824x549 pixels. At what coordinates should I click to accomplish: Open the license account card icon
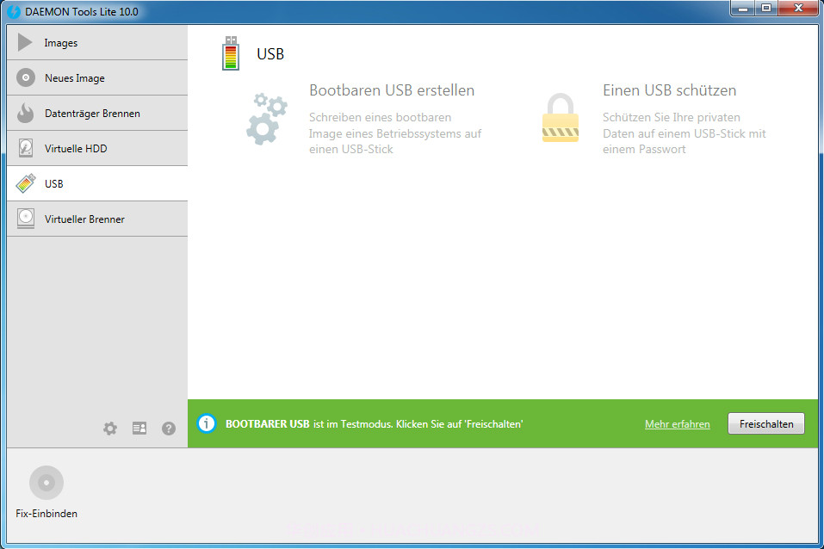tap(139, 428)
